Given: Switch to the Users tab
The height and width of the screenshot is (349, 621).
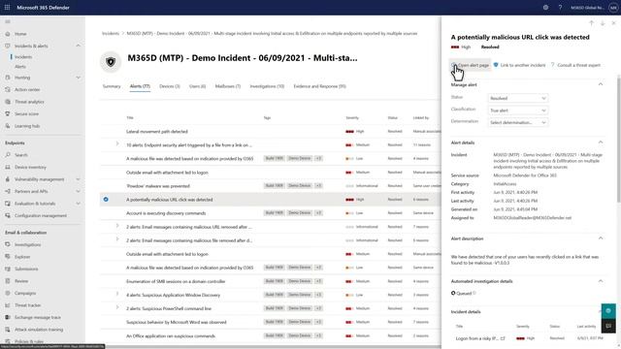Looking at the screenshot, I should click(197, 86).
